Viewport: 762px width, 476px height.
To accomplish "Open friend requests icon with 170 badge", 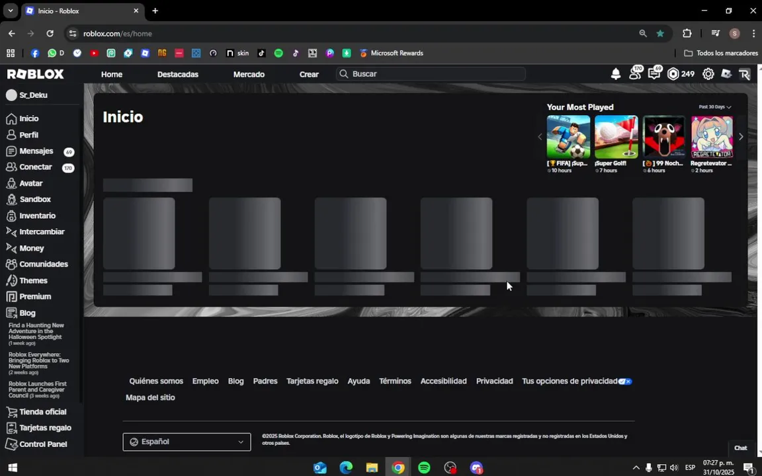I will pyautogui.click(x=635, y=73).
